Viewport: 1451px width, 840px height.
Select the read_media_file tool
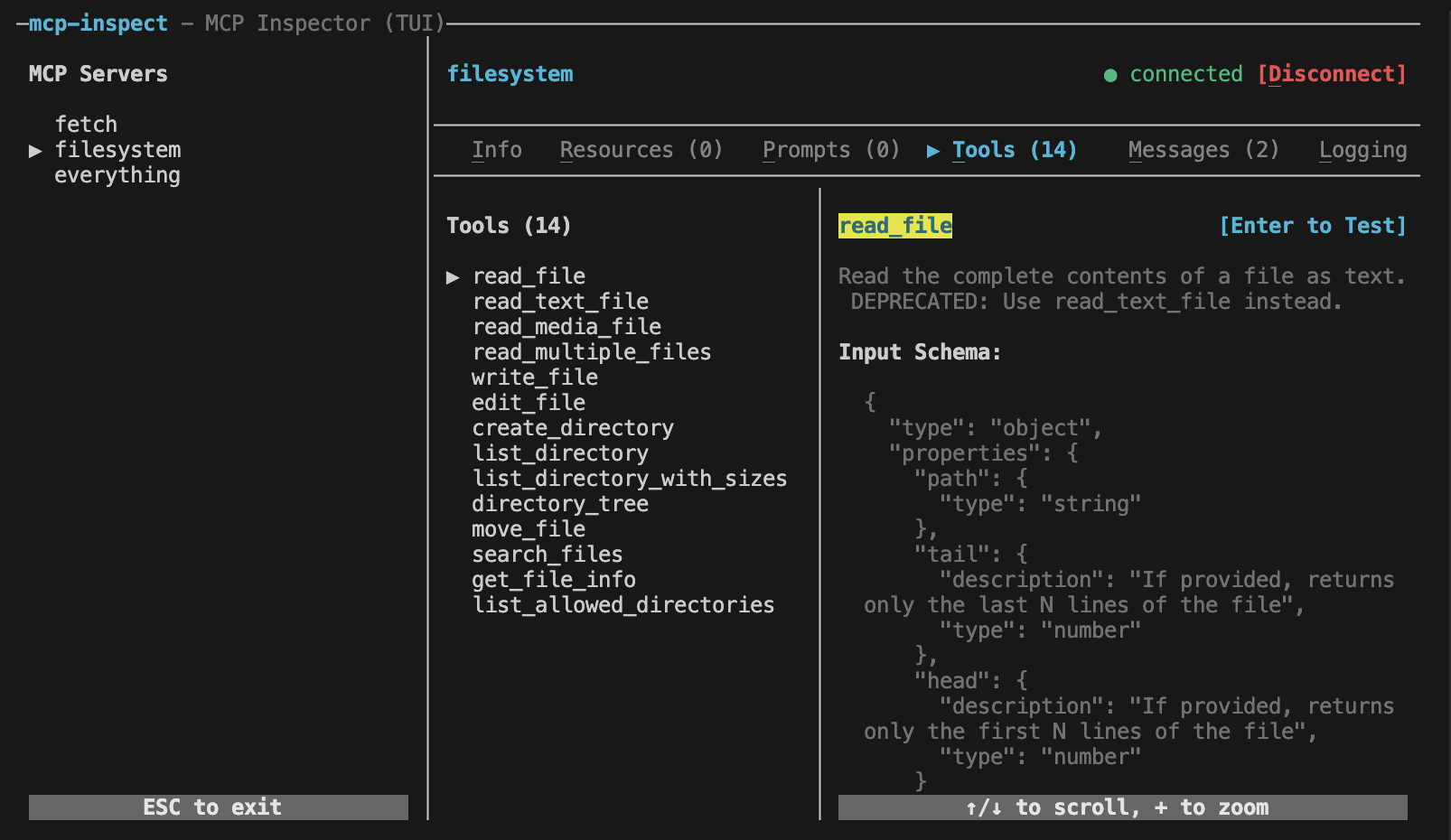pos(566,327)
